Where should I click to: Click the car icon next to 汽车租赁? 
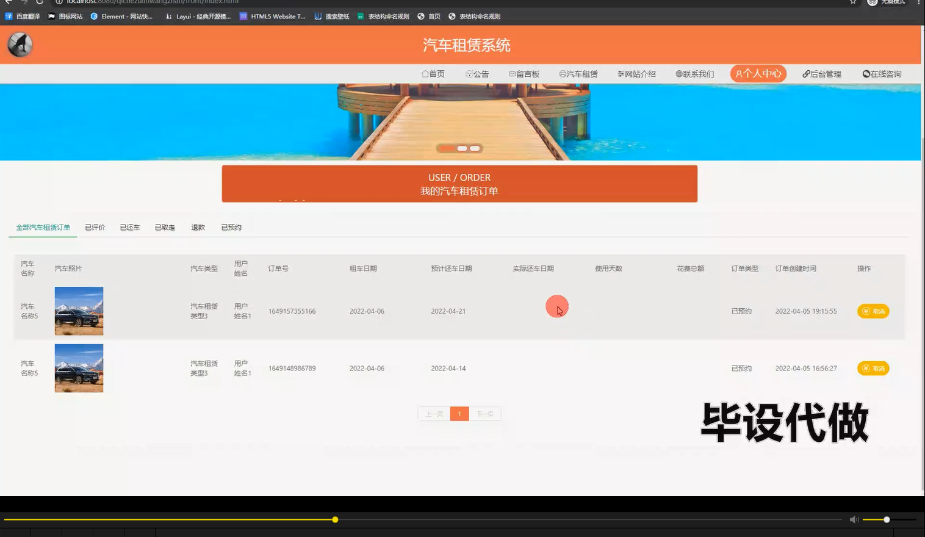click(x=562, y=73)
